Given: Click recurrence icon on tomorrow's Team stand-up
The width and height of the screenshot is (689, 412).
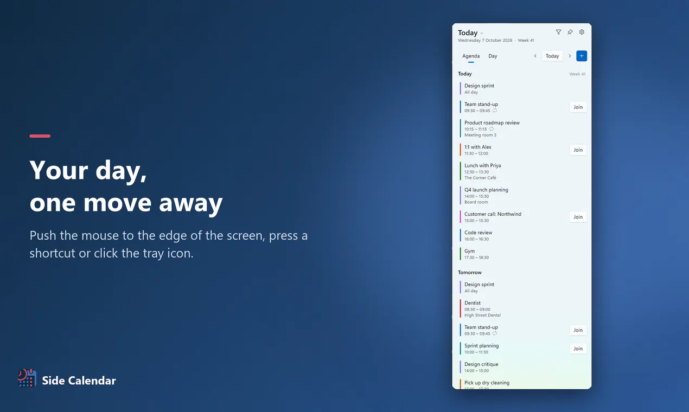Looking at the screenshot, I should tap(495, 333).
